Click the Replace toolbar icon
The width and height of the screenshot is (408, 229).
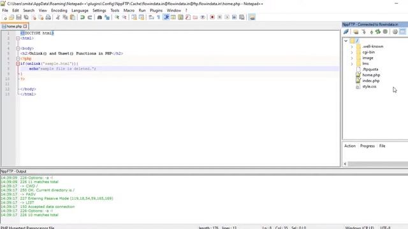107,17
